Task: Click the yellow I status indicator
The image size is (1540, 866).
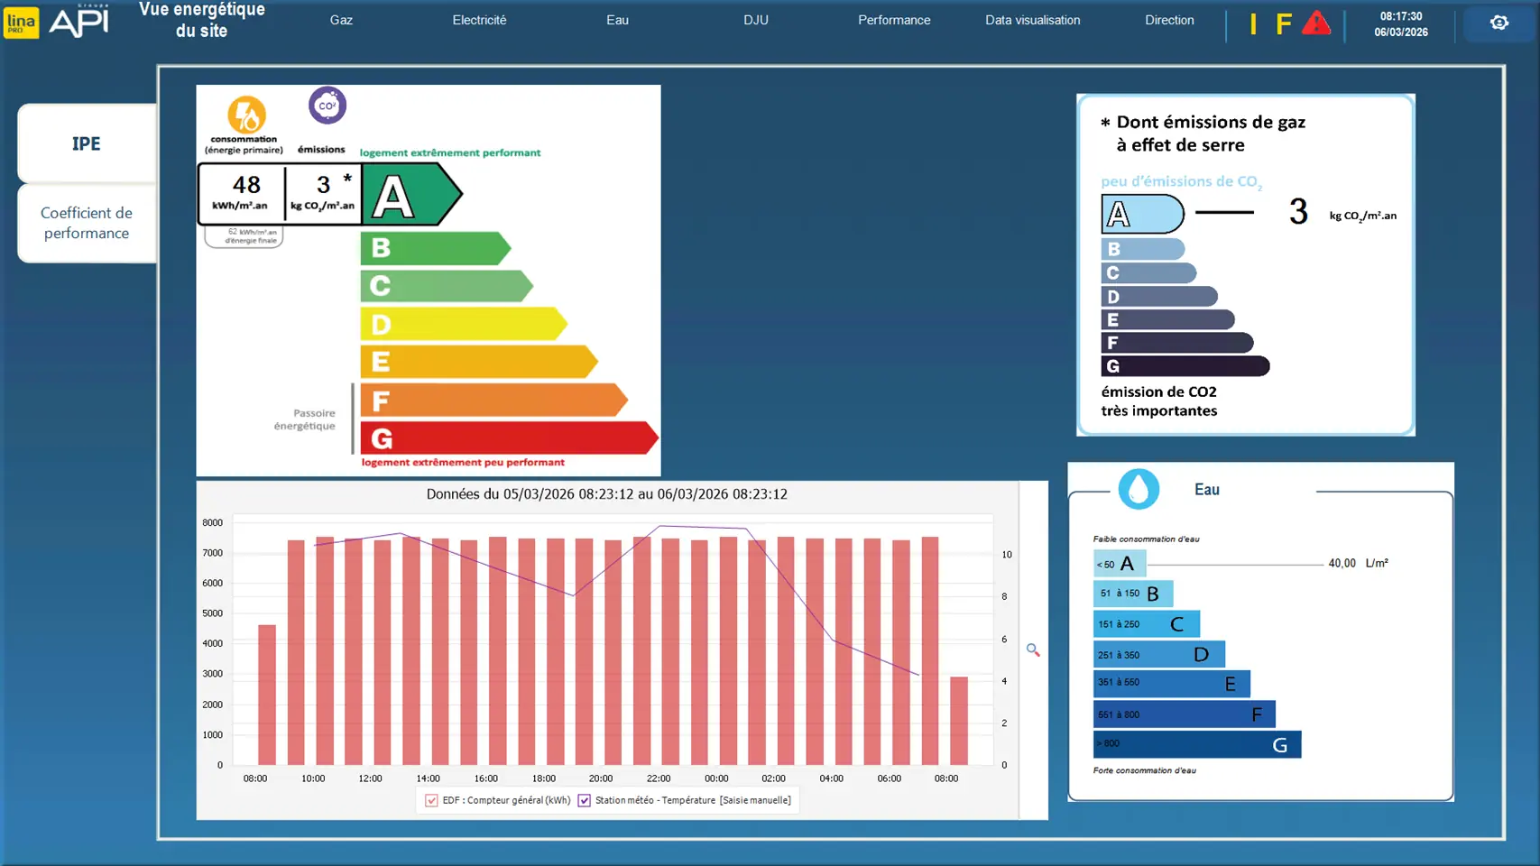Action: tap(1253, 24)
